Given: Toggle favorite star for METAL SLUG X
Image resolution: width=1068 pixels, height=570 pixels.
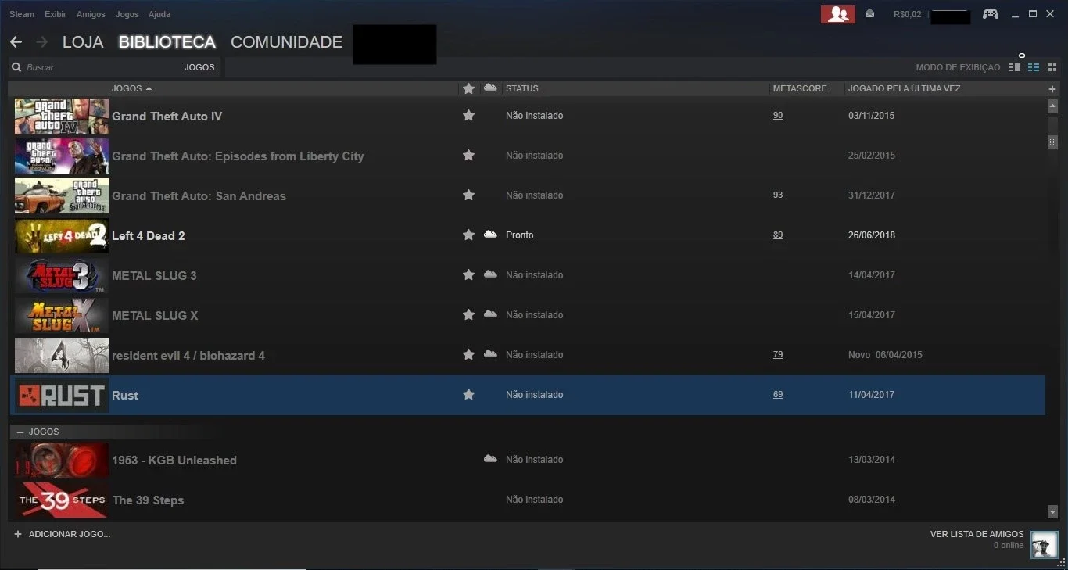Looking at the screenshot, I should click(x=468, y=315).
